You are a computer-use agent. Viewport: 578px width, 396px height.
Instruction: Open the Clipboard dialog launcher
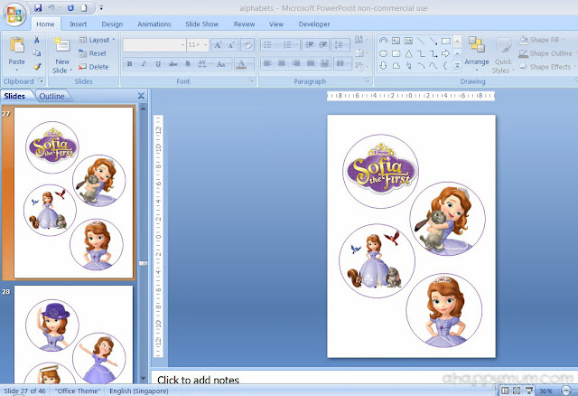coord(41,80)
